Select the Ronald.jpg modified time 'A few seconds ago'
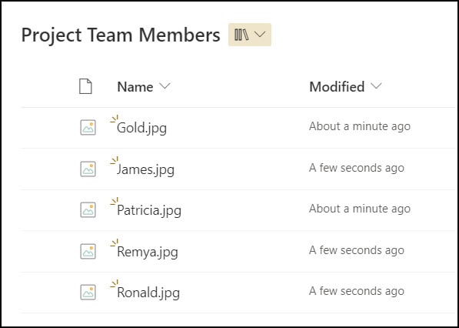This screenshot has width=459, height=328. pos(357,291)
